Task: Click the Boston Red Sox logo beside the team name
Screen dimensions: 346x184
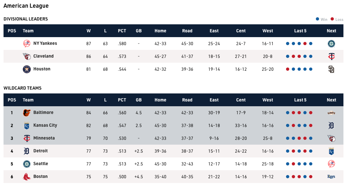Action: 27,177
